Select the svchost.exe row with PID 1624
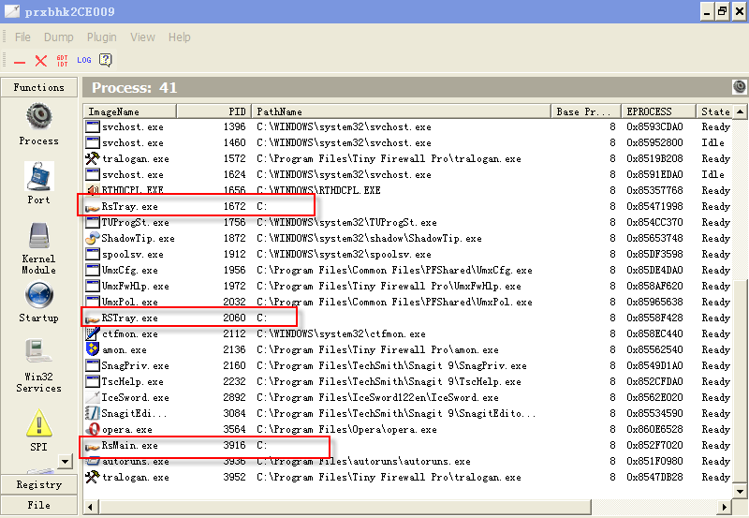 (x=407, y=174)
